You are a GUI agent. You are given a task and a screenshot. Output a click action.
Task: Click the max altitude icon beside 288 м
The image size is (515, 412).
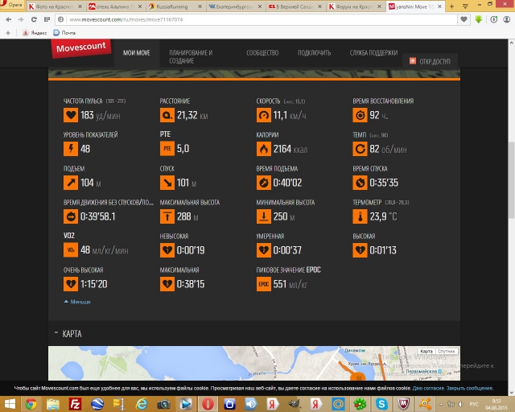pos(167,216)
